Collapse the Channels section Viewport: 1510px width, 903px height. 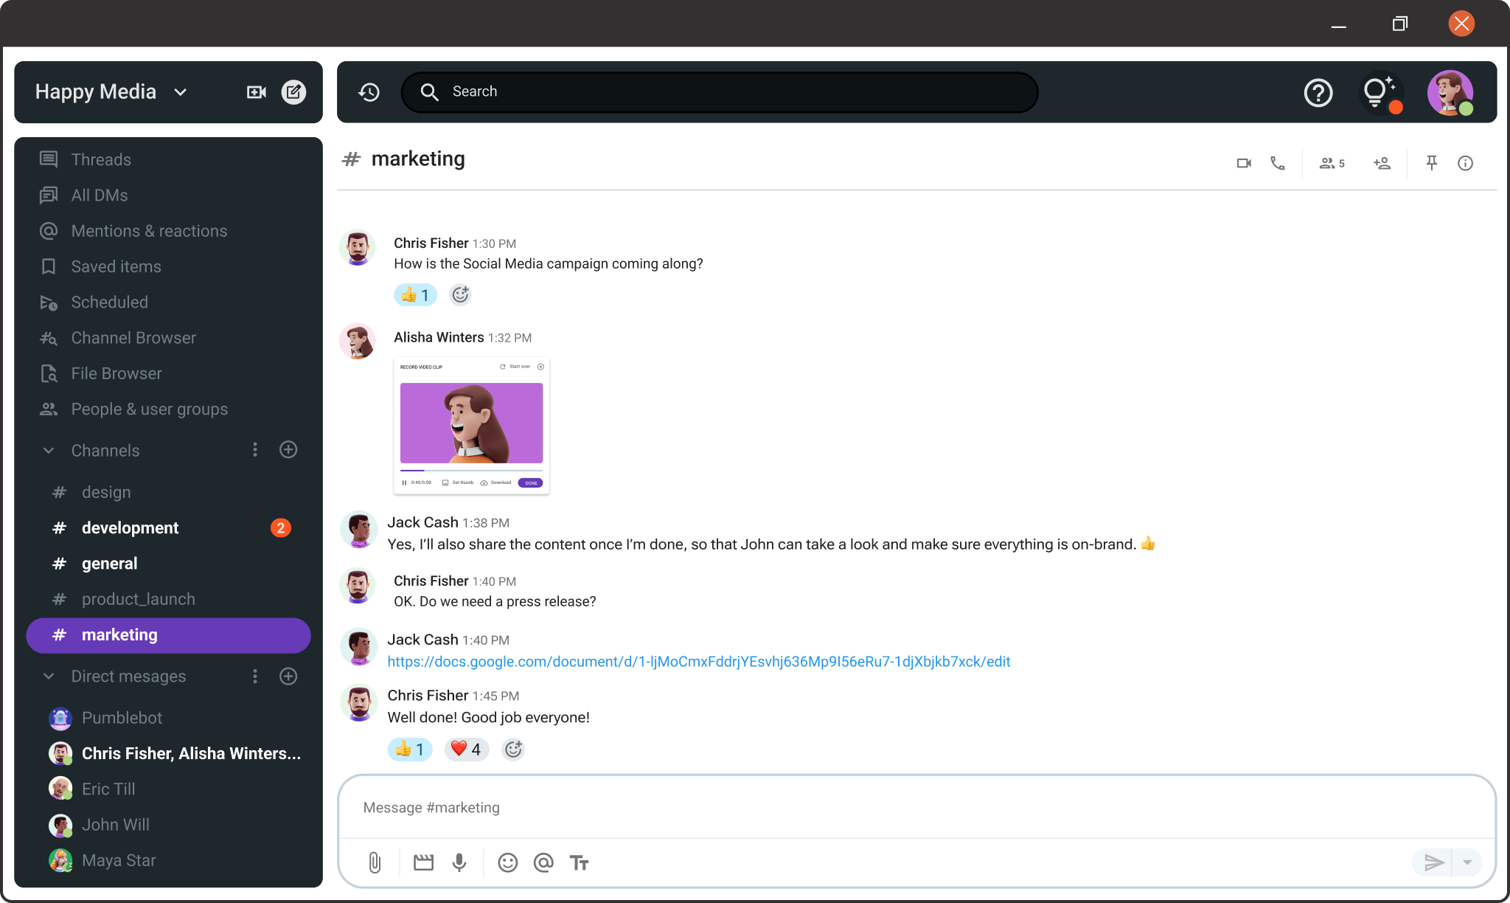tap(49, 450)
